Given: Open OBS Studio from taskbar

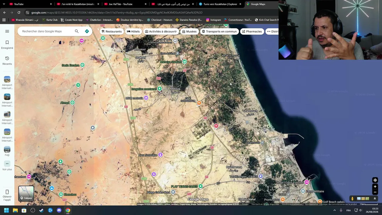Looking at the screenshot, I should 33,210.
